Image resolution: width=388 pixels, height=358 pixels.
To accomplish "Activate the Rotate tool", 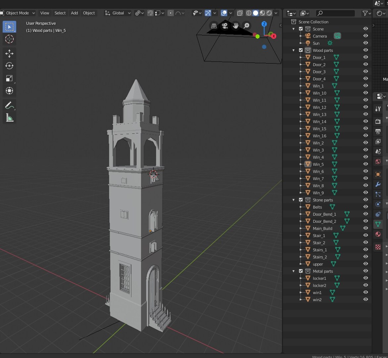I will 9,66.
